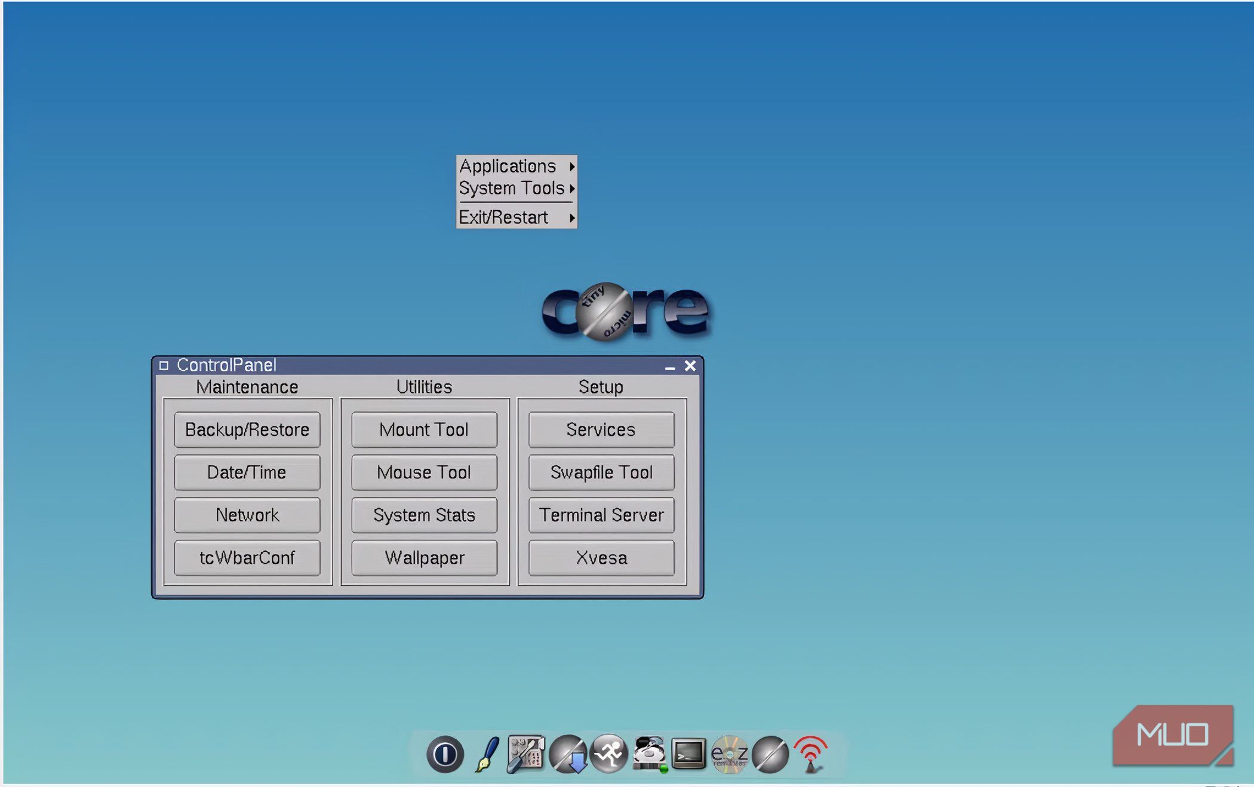Launch Mount Tool from Utilities
The width and height of the screenshot is (1254, 787).
click(424, 429)
